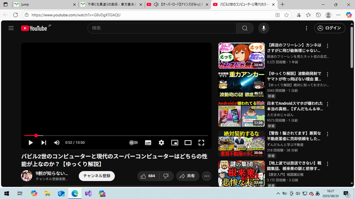Screen dimensions: 355x199
Task: Open the YouTube hamburger guide menu
Action: pos(11,28)
